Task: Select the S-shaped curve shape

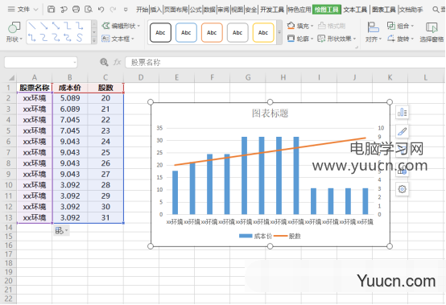Action: [x=80, y=38]
